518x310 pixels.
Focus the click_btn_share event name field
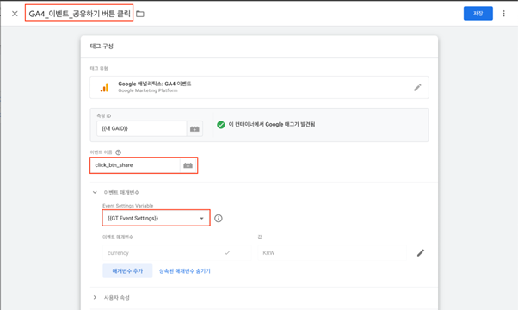coord(135,165)
